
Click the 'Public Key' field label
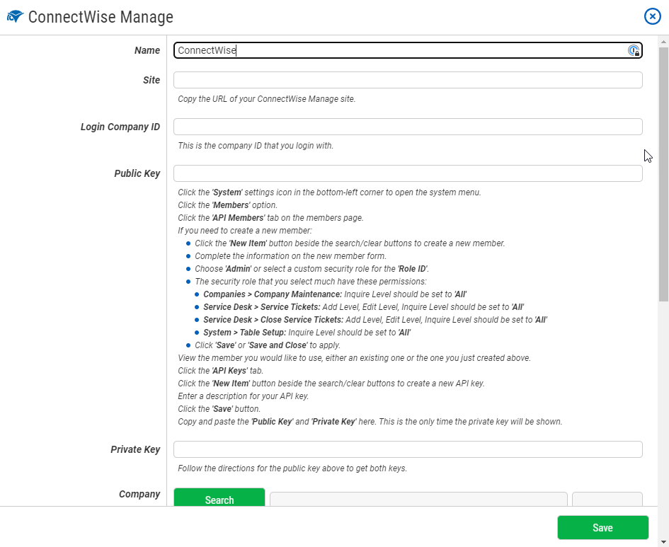tap(137, 173)
